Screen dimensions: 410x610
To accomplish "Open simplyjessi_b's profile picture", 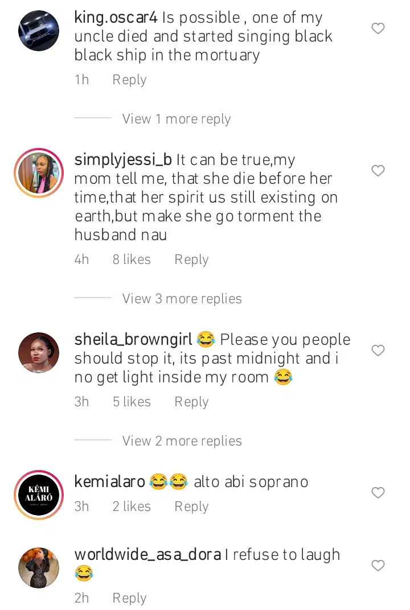I will tap(39, 173).
